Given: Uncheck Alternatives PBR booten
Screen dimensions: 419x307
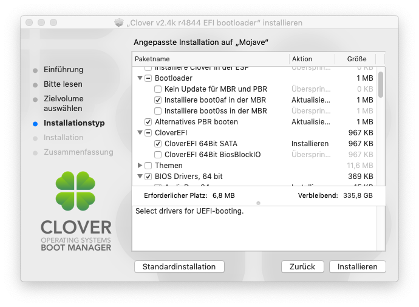Looking at the screenshot, I should pos(148,122).
